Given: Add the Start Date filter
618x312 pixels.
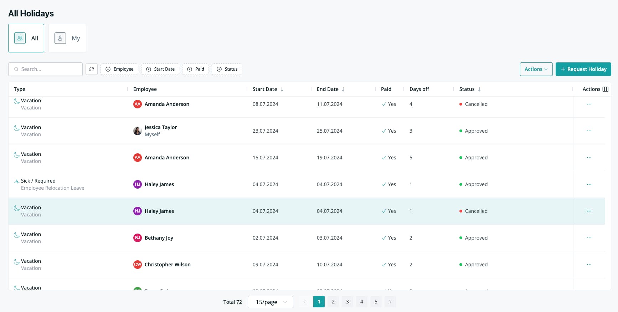Looking at the screenshot, I should 160,69.
